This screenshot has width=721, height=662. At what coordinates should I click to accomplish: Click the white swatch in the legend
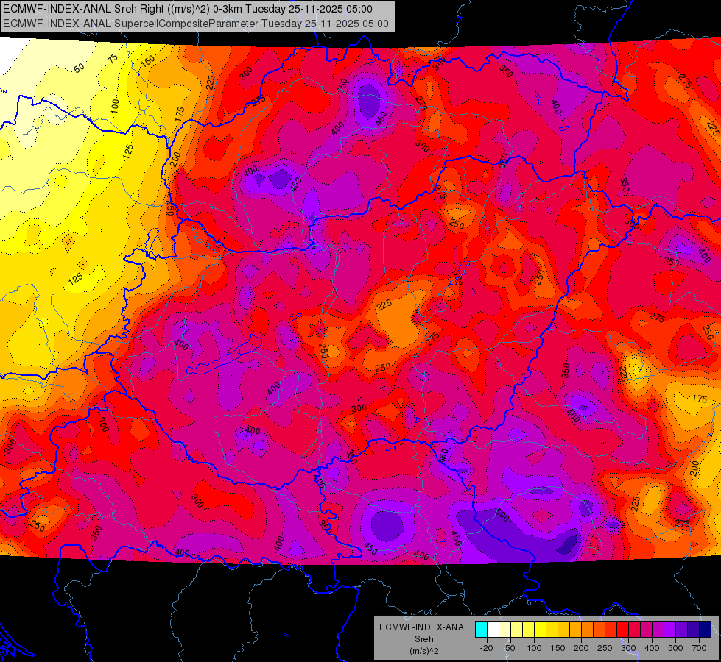(x=493, y=630)
